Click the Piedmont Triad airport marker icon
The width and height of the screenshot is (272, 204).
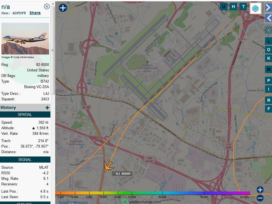coord(147,62)
